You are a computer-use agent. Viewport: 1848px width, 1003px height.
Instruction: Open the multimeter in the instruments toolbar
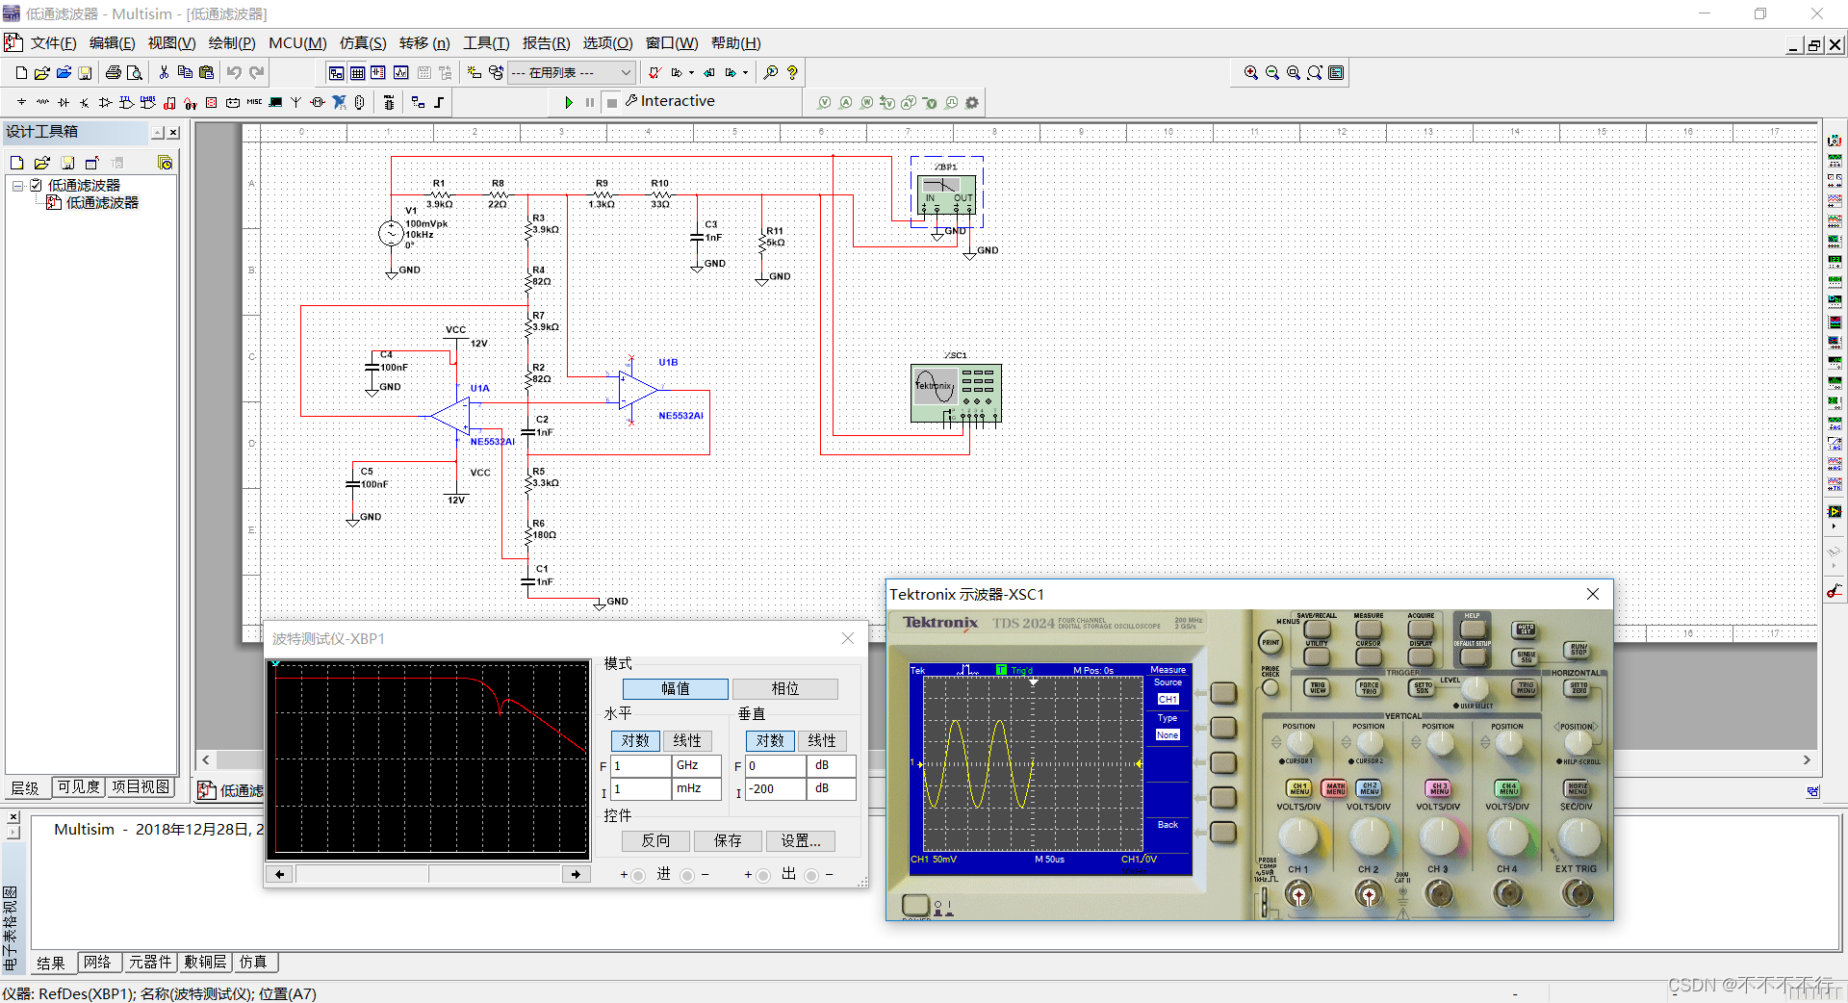(1835, 141)
